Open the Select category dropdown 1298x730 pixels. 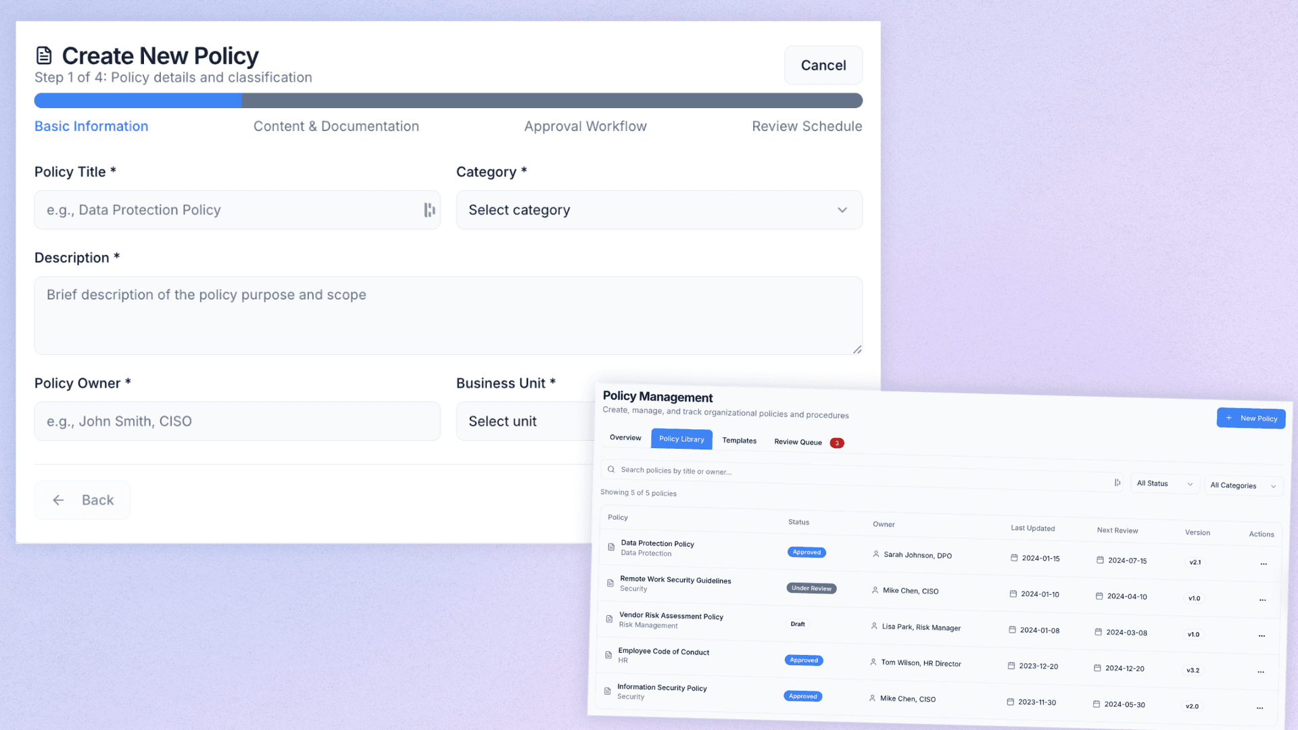coord(658,210)
